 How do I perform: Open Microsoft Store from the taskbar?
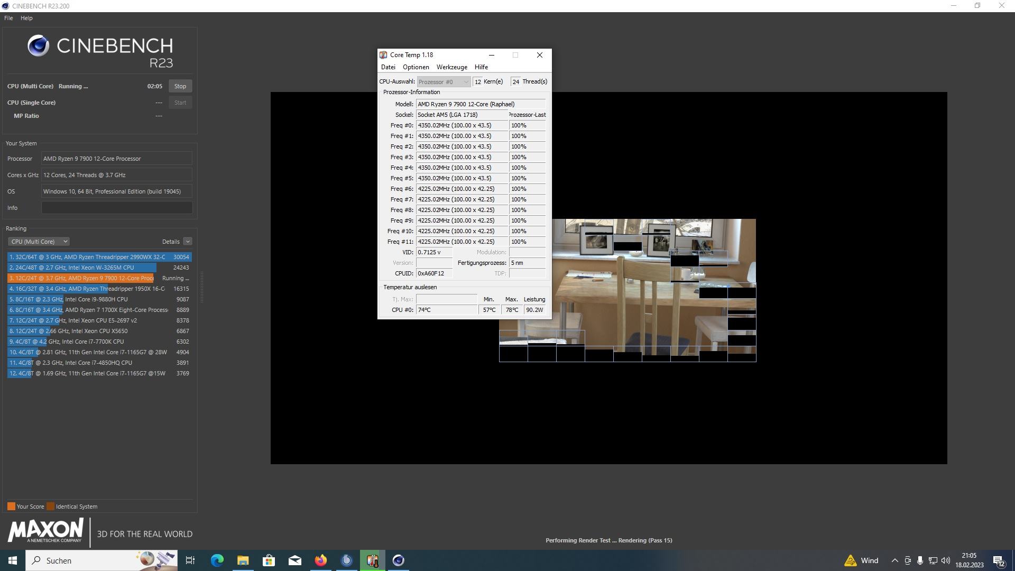point(269,560)
